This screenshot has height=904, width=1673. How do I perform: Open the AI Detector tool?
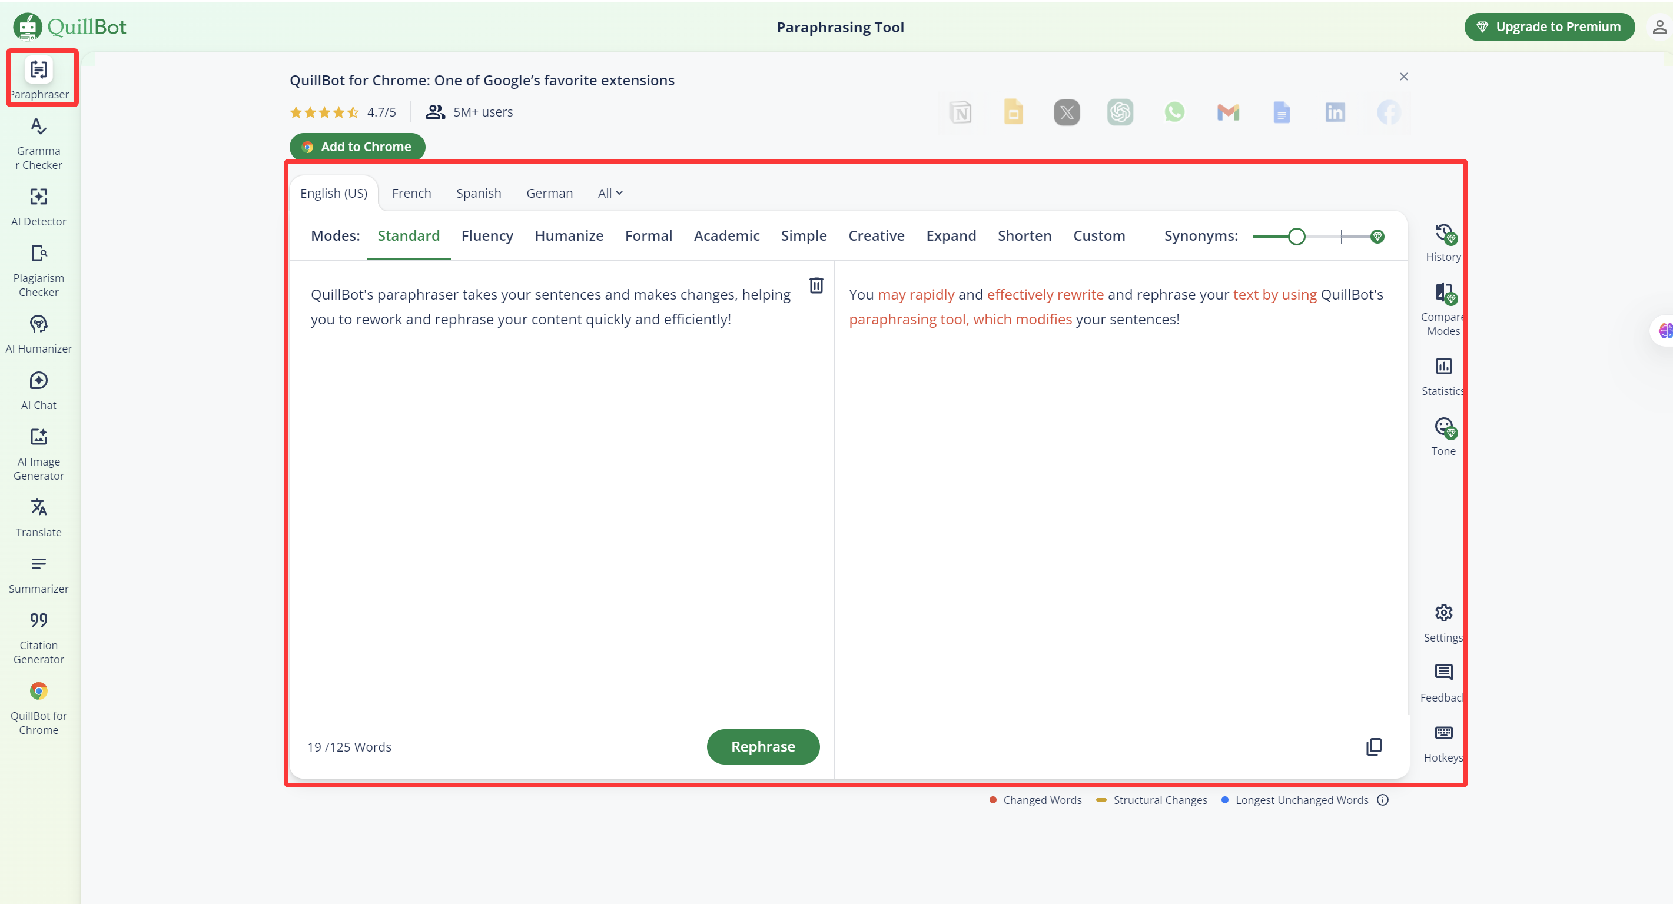tap(38, 207)
